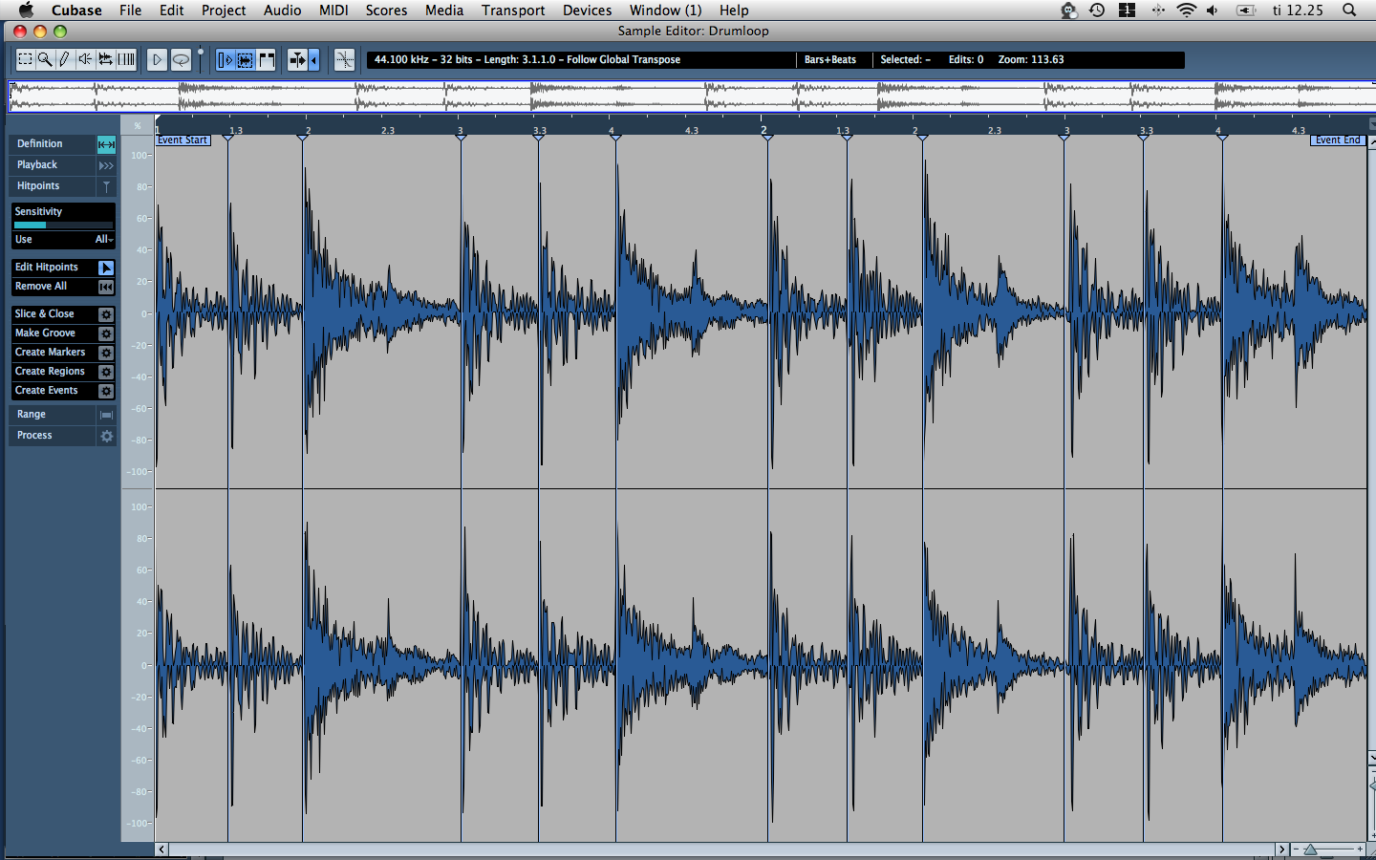The width and height of the screenshot is (1376, 860).
Task: Click Create Events gear icon
Action: (106, 391)
